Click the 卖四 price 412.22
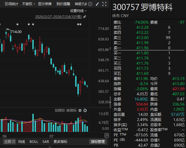The height and width of the screenshot is (148, 186). click(142, 32)
